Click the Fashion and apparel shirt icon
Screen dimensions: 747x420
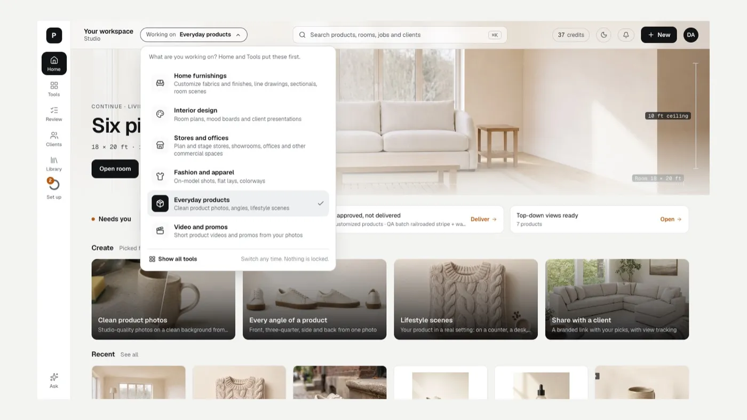click(160, 176)
